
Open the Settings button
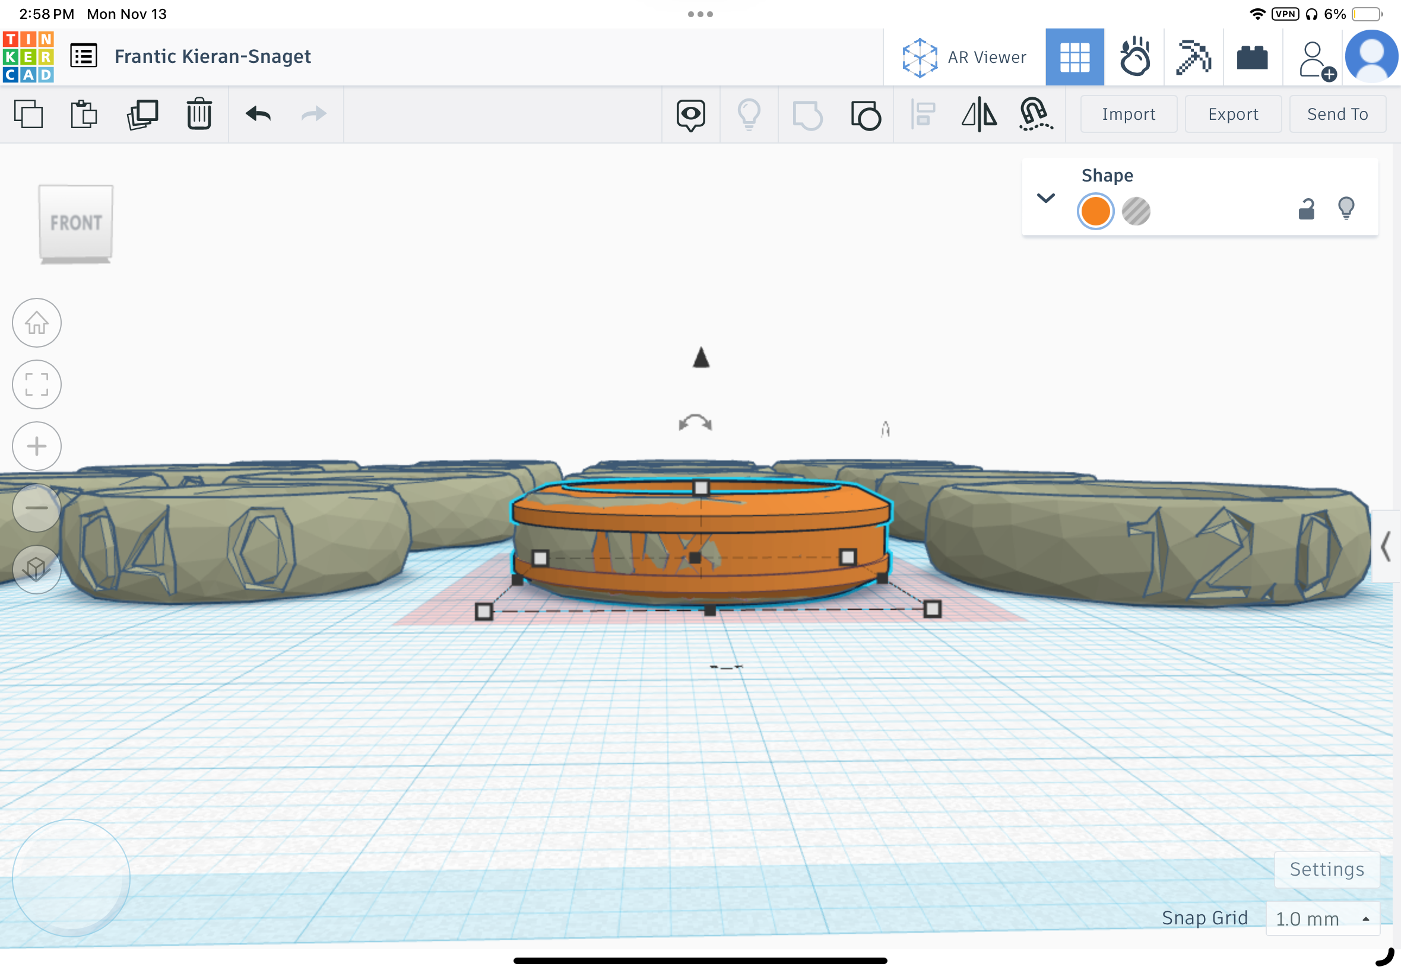click(x=1326, y=869)
